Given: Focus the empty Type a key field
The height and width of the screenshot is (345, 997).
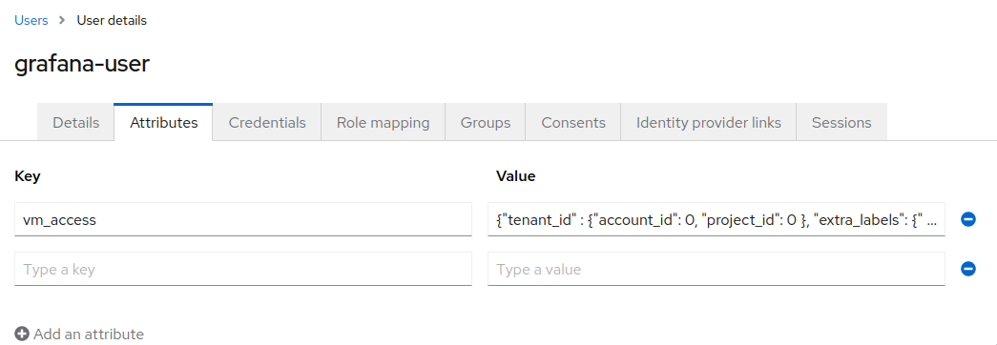Looking at the screenshot, I should pos(243,269).
